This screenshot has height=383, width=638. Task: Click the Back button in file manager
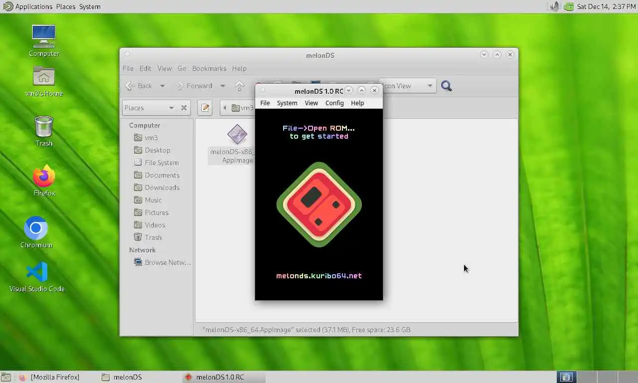click(x=139, y=86)
